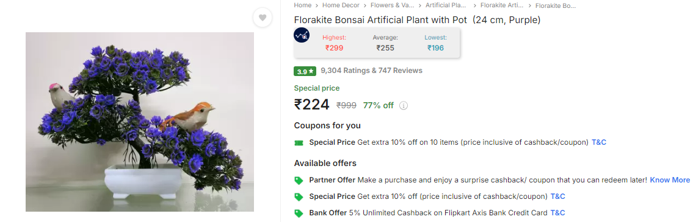This screenshot has height=222, width=696.
Task: Click the tag icon beside Special Price offer
Action: pos(299,197)
